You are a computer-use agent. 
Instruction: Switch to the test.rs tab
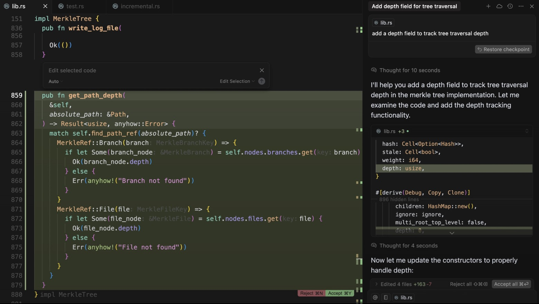pos(75,6)
